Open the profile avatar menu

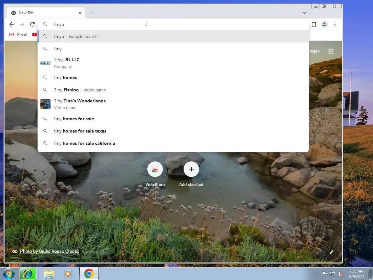point(324,24)
